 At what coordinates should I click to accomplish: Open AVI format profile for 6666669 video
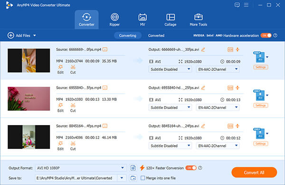(261, 57)
